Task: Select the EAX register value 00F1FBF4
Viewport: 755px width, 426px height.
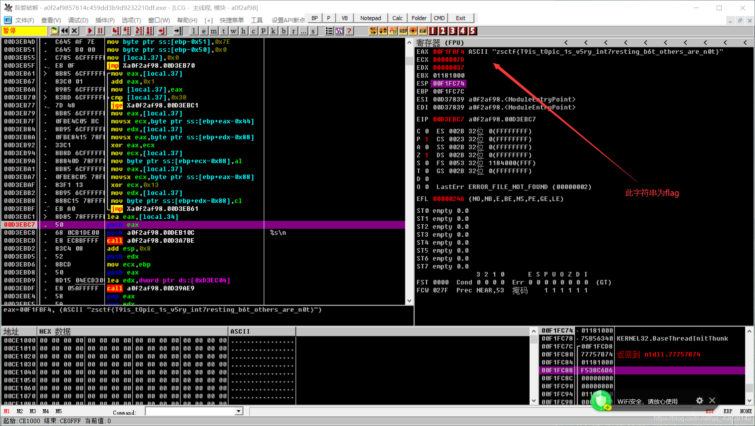Action: click(448, 52)
